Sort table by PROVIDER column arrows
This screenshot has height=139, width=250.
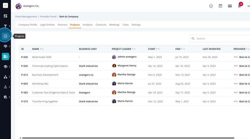coord(248,49)
